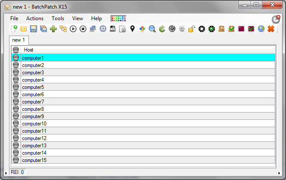Click the save all stacked disks icon
286x180 pixels.
coord(43,29)
